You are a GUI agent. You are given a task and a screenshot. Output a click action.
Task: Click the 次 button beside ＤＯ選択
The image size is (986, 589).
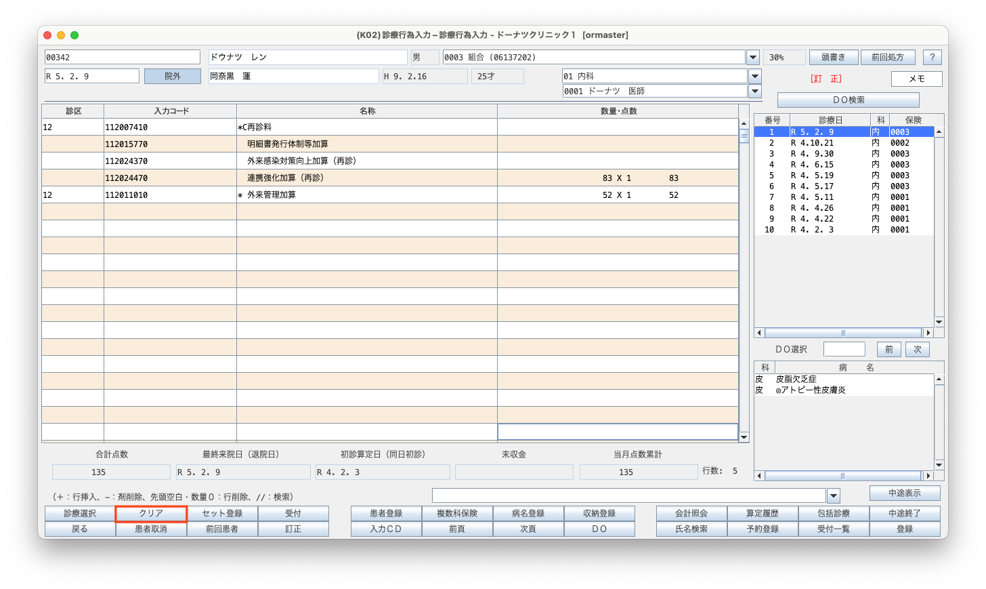click(x=918, y=350)
